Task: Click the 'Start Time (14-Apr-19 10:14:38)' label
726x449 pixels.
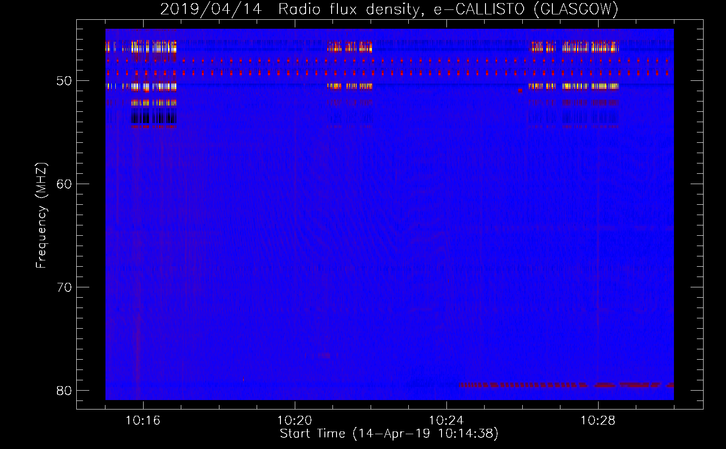Action: [389, 434]
